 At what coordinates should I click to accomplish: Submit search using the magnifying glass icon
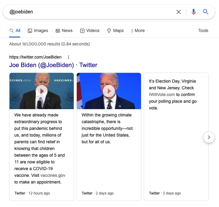(x=206, y=12)
